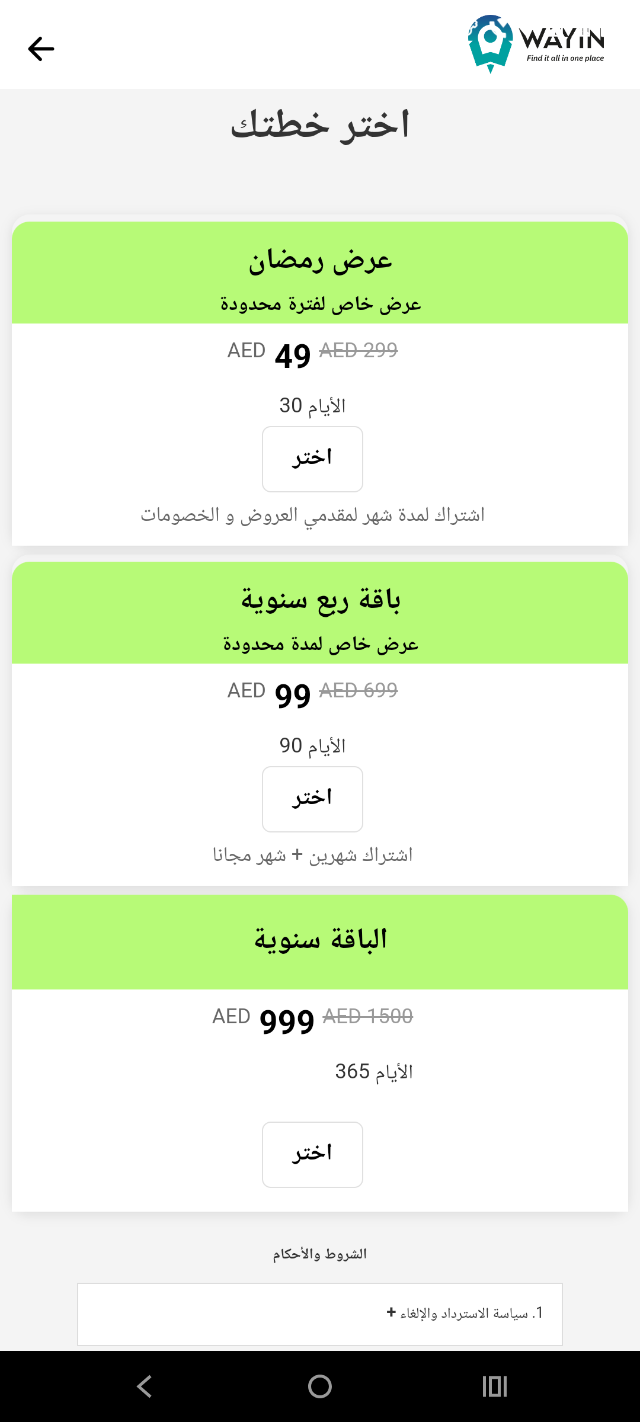Tap the quarterly package green header
The image size is (640, 1422).
(x=320, y=613)
